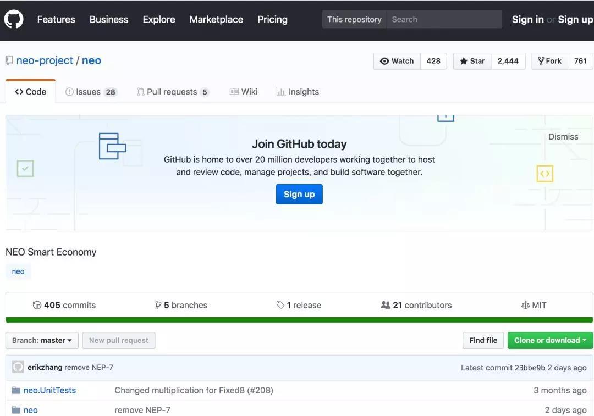Open Marketplace from the header
The image size is (594, 416).
pyautogui.click(x=216, y=19)
